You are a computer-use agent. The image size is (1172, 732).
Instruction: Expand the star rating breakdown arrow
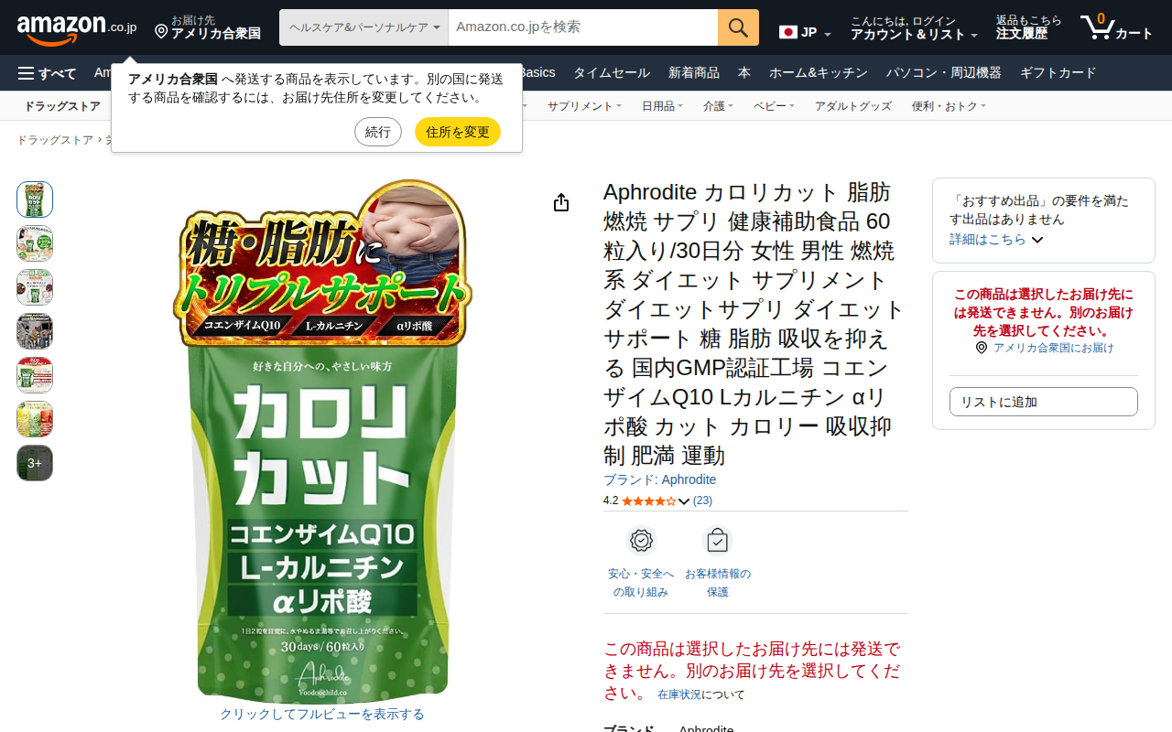[683, 501]
